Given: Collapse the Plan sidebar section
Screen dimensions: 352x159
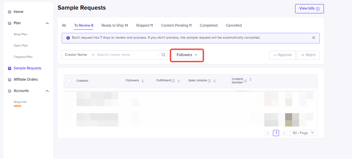Looking at the screenshot, I should 47,23.
